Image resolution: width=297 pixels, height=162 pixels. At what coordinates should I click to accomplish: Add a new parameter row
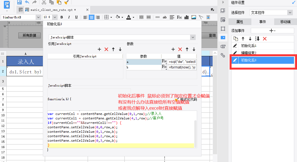click(x=173, y=50)
